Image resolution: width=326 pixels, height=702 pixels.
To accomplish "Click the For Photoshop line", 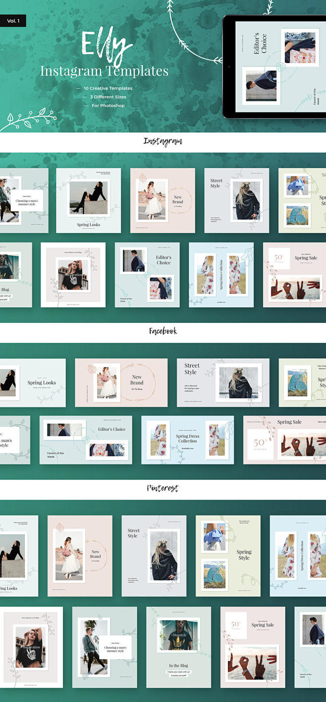I will (x=108, y=105).
